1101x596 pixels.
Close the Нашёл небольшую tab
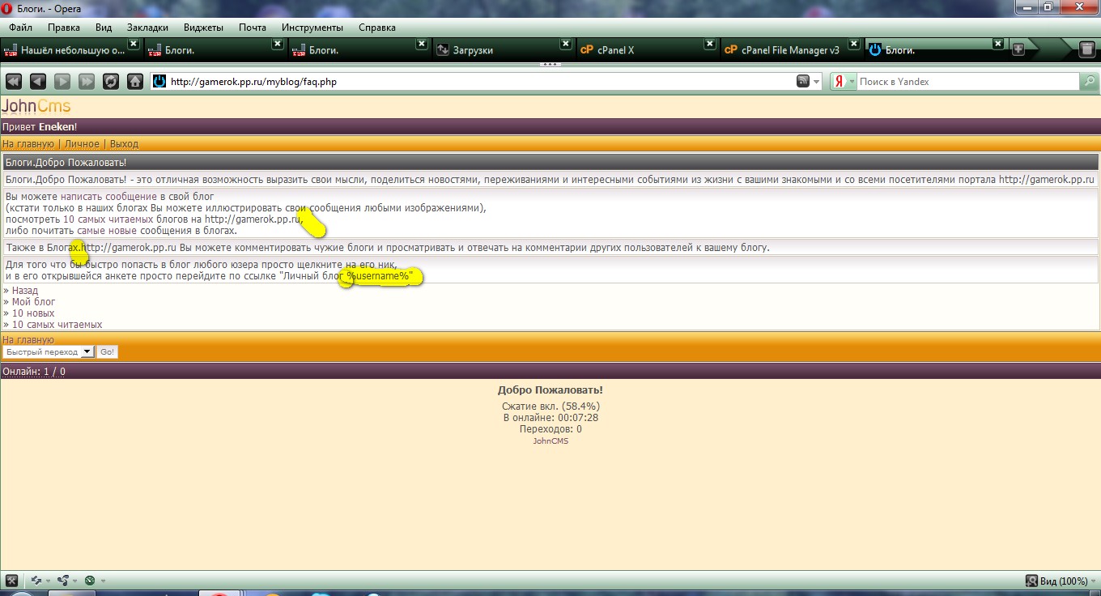click(x=134, y=44)
